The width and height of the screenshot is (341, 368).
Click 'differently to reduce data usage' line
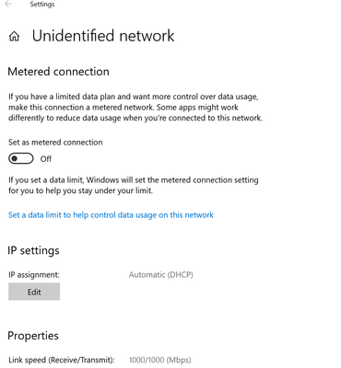point(135,118)
